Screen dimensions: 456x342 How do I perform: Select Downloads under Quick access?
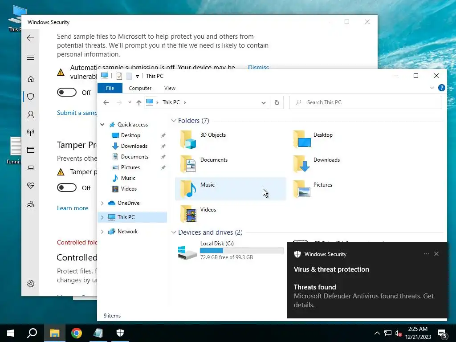pos(134,146)
